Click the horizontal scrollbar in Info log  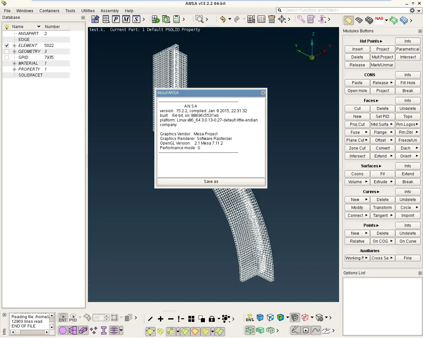point(30,332)
